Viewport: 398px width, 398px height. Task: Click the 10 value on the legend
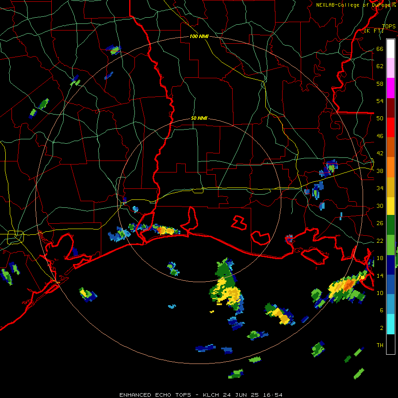pos(380,293)
